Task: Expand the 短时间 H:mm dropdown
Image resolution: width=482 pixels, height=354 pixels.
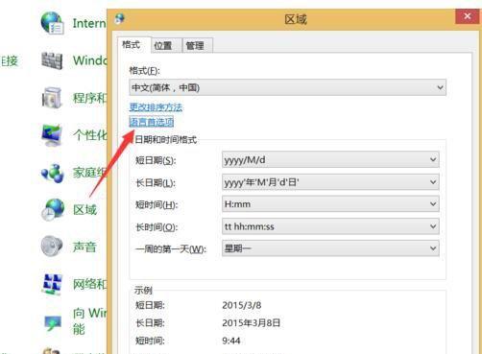Action: coord(330,204)
